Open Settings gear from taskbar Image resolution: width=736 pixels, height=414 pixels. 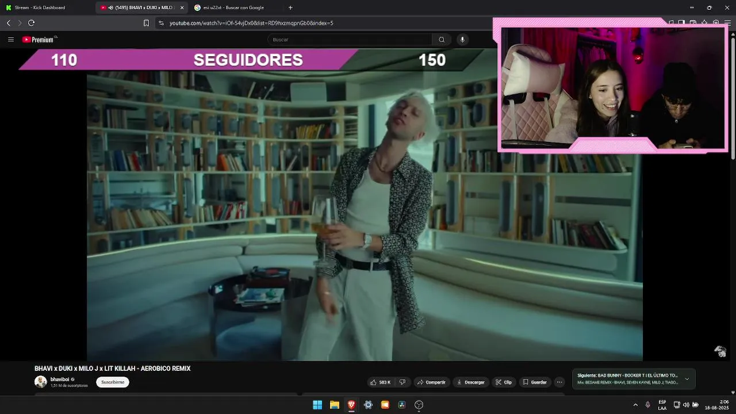pyautogui.click(x=368, y=405)
